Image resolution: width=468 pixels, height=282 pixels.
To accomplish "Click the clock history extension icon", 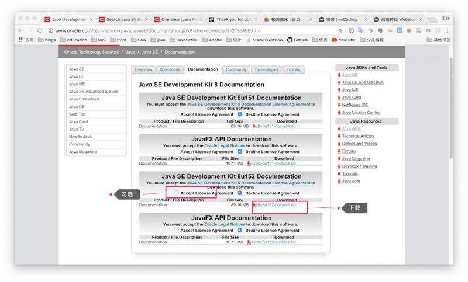I will (x=352, y=30).
